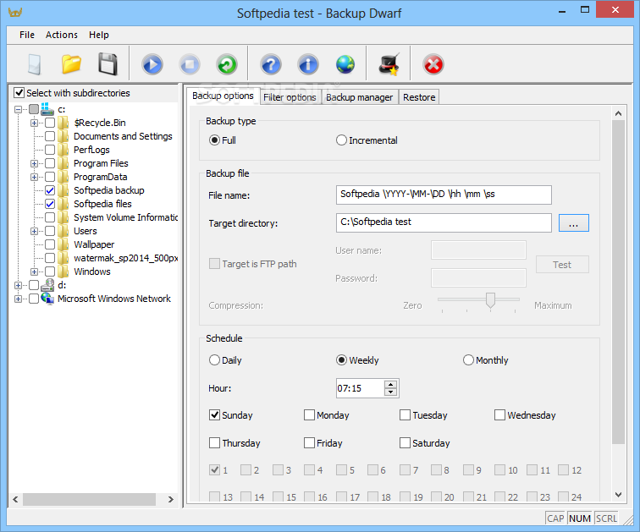This screenshot has width=640, height=532.
Task: Launch the wizard top hat icon
Action: 389,64
